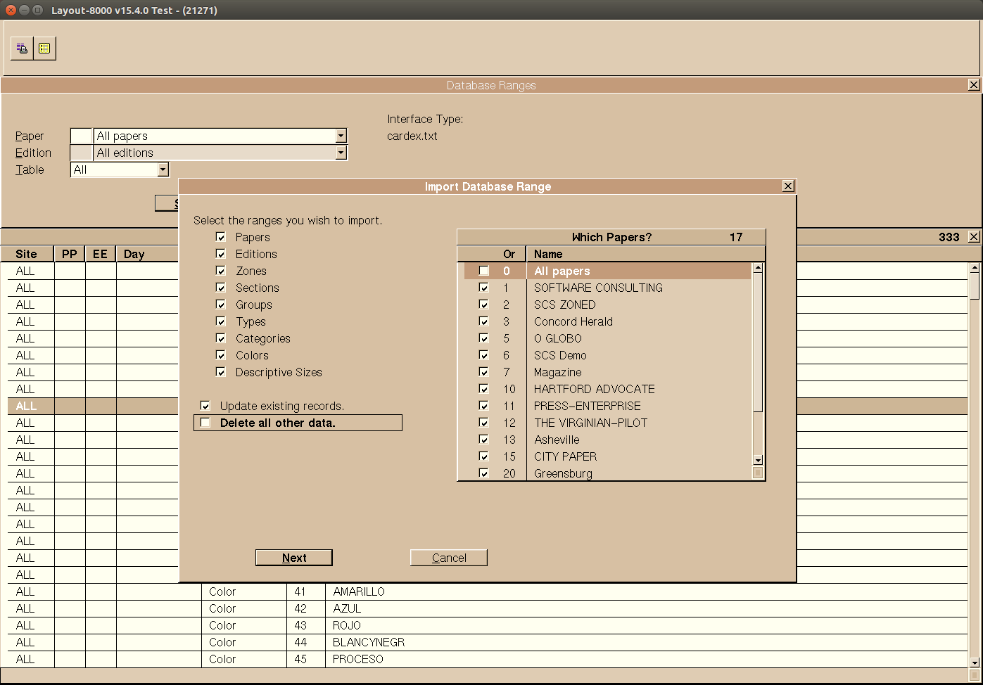
Task: Click the Paper code input field
Action: pos(82,136)
